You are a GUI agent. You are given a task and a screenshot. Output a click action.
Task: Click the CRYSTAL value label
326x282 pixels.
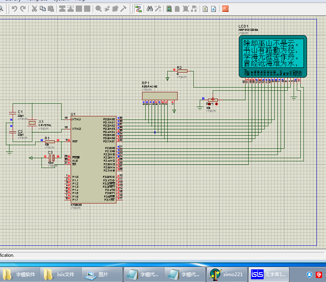coord(45,125)
